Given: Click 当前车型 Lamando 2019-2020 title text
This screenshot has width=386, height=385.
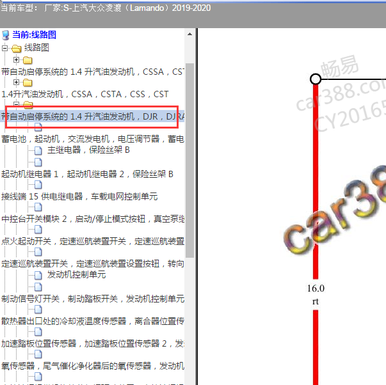Looking at the screenshot, I should 106,8.
